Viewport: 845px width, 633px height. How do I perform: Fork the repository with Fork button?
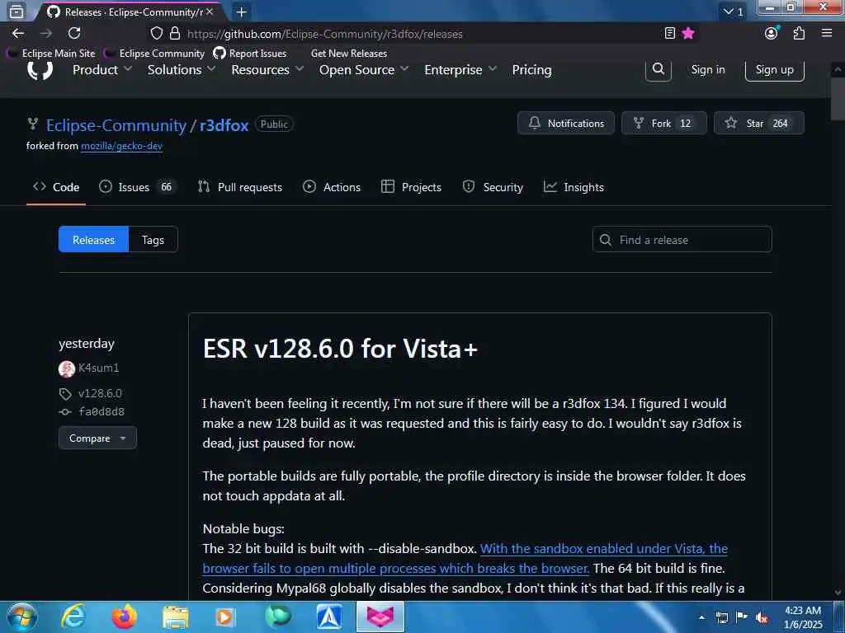tap(664, 124)
